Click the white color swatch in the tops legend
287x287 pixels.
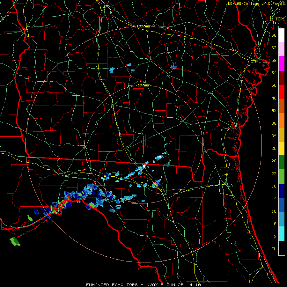coord(282,35)
